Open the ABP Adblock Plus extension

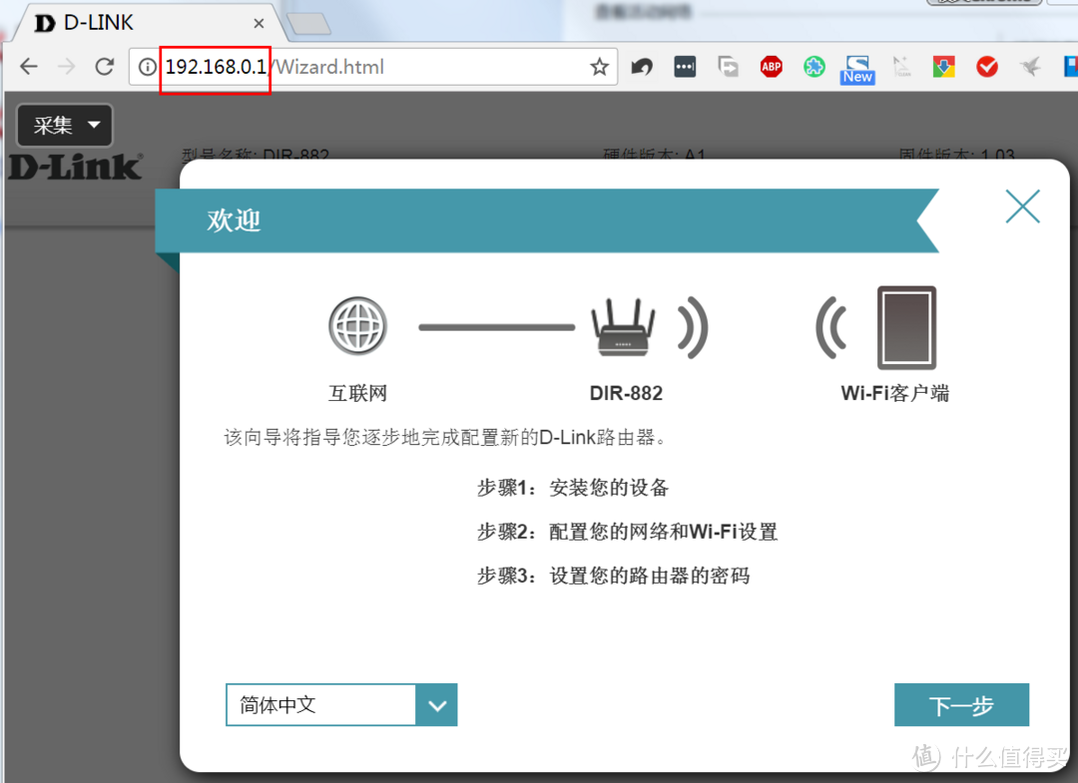pyautogui.click(x=772, y=67)
